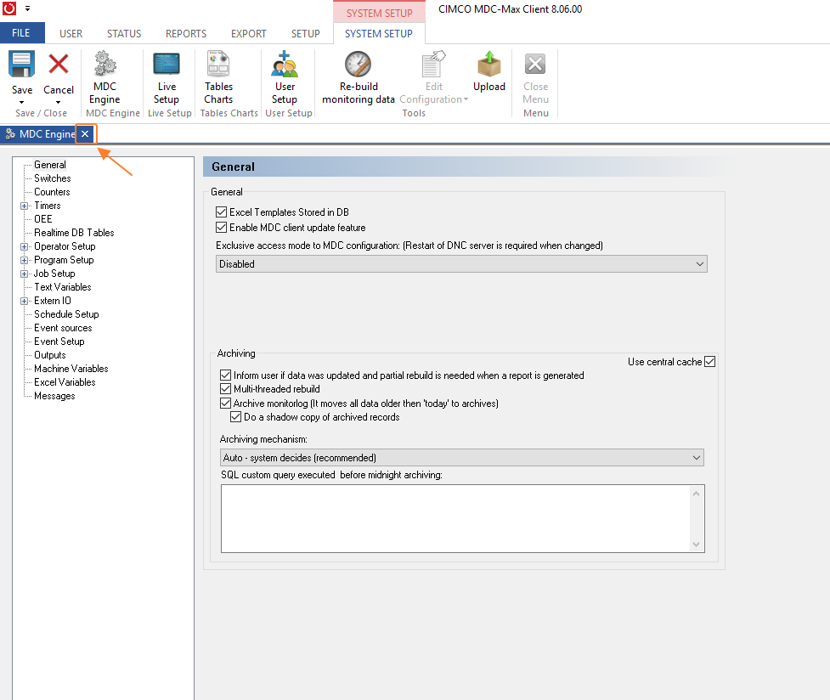
Task: Select OEE in the tree
Action: (42, 219)
